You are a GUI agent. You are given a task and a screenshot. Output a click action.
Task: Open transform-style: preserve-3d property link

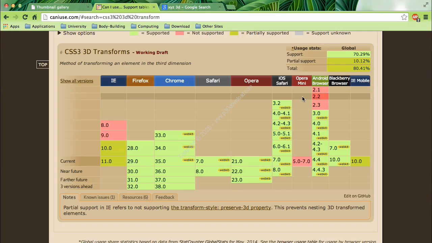(221, 208)
